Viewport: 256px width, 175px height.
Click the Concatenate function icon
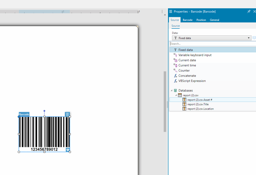point(176,76)
